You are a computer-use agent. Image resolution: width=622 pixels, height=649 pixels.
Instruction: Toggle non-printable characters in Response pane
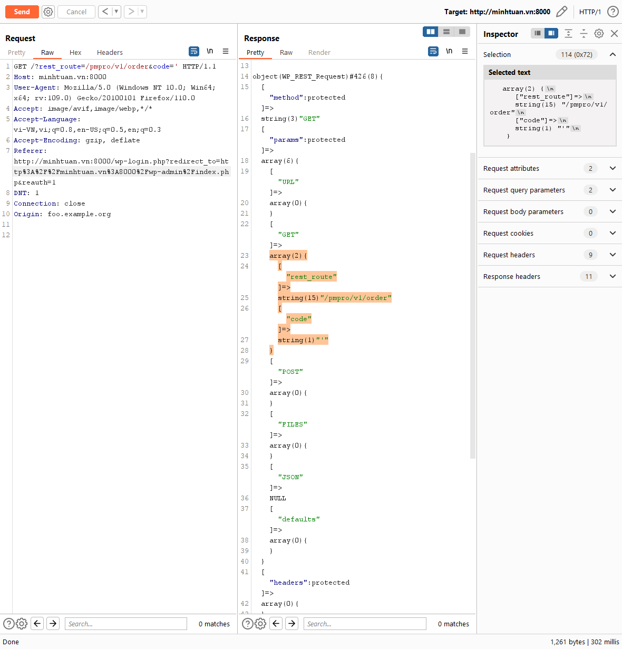pos(449,51)
